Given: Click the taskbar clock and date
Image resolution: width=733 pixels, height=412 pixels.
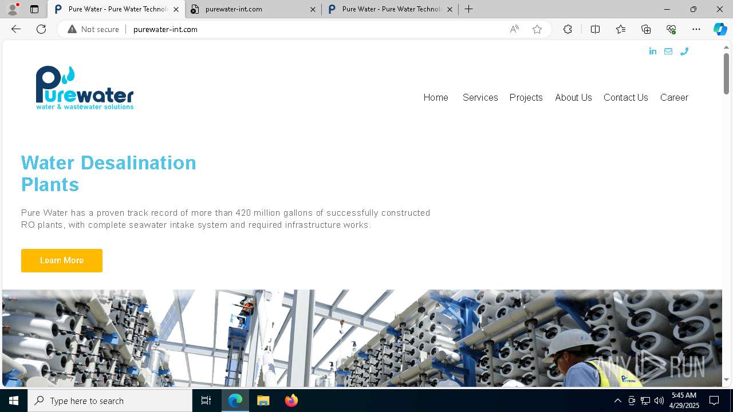Looking at the screenshot, I should tap(684, 401).
